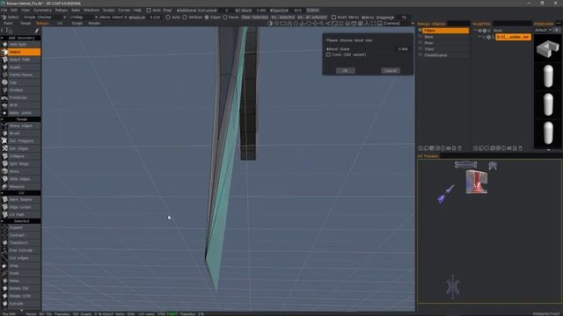Select the Collapse tool
Viewport: 563px width, 316px height.
pos(21,156)
